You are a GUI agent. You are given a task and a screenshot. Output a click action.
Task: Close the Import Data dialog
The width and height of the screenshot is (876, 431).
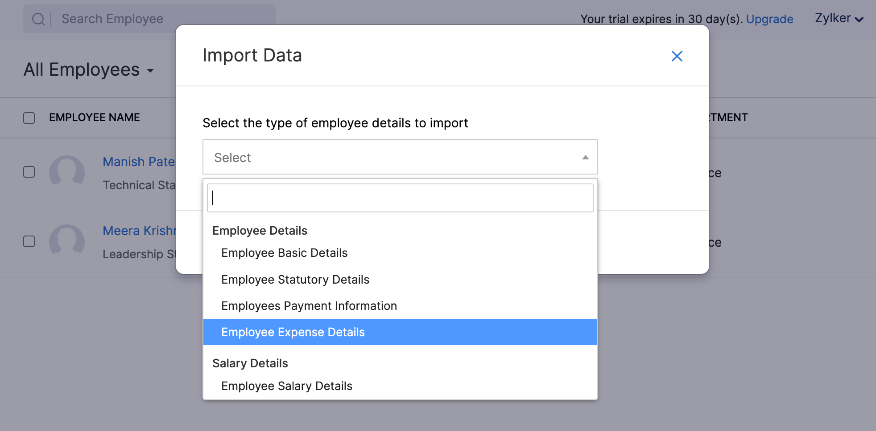pos(677,56)
